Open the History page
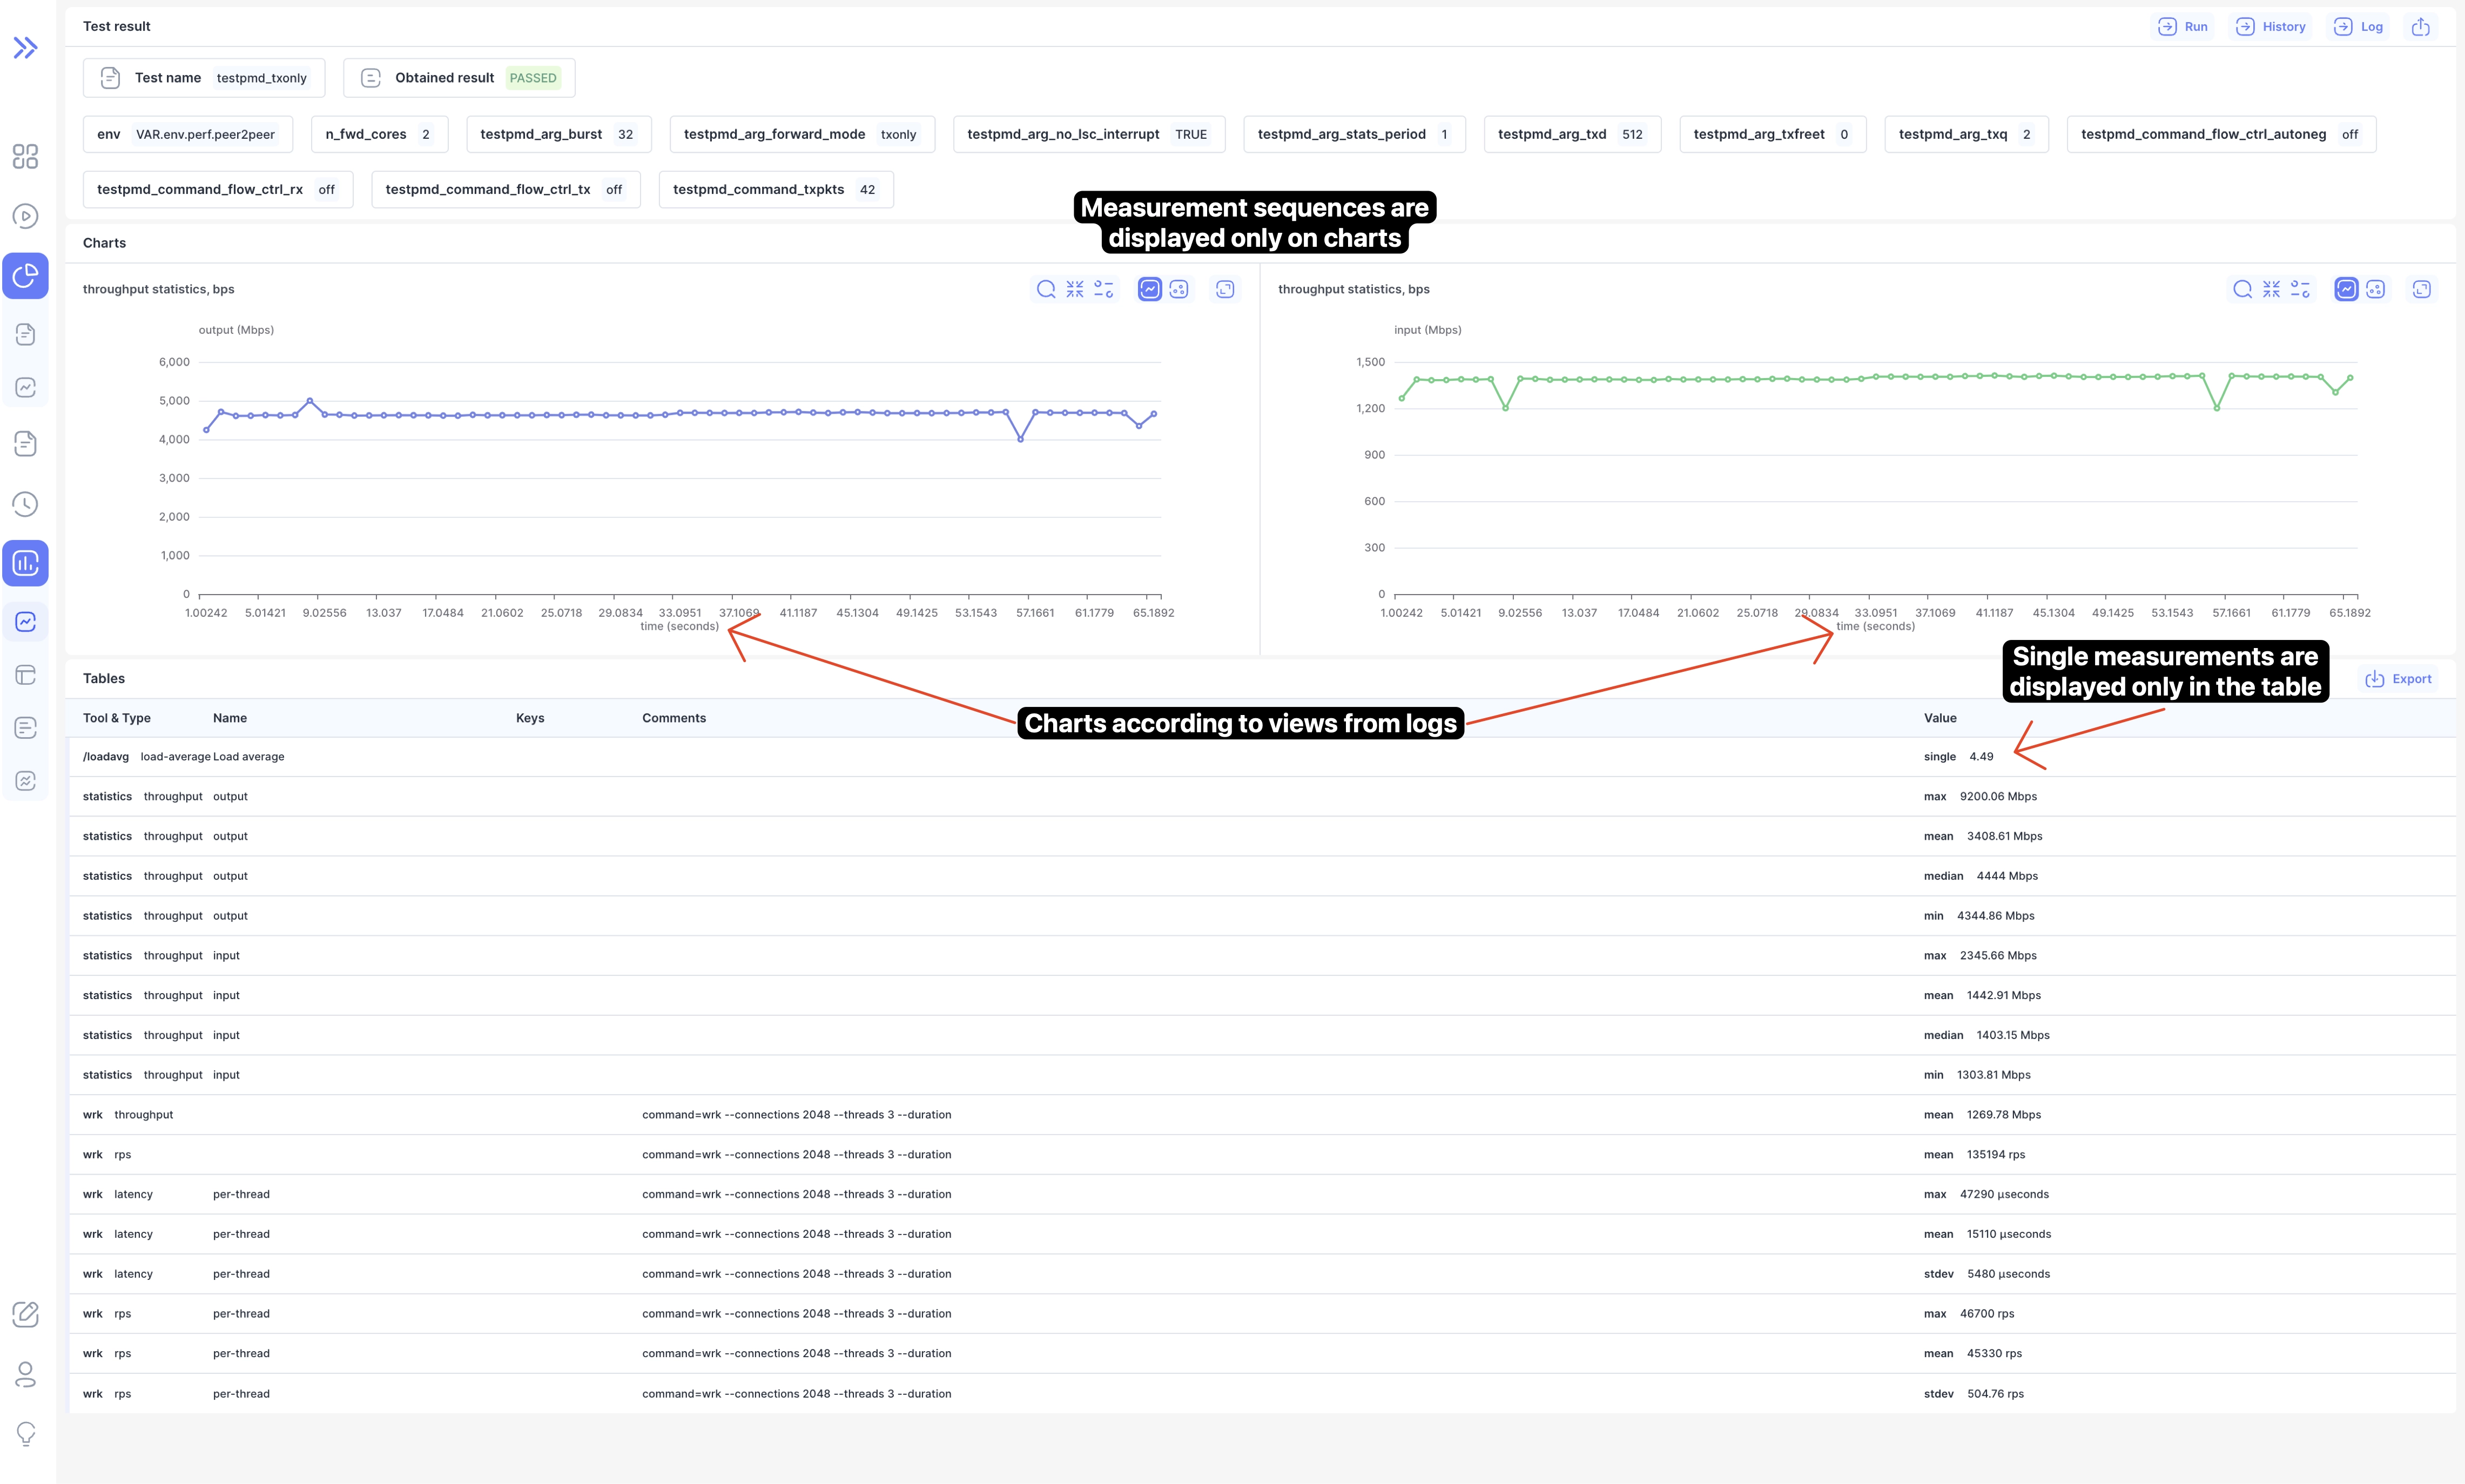Screen dimensions: 2465x1484 point(2271,27)
